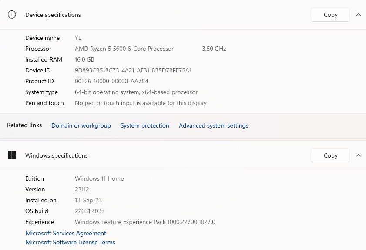Select the AMD Ryzen processor text
Screen dimensions: 366x250
[124, 49]
